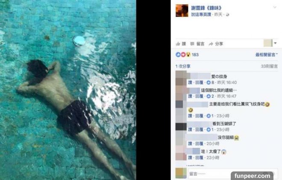
Task: Click the globe privacy icon next to 昨天
Action: point(227,15)
